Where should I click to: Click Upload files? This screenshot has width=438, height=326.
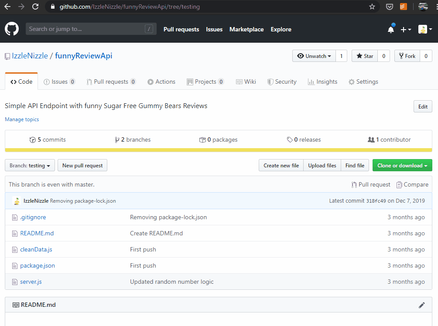coord(322,166)
